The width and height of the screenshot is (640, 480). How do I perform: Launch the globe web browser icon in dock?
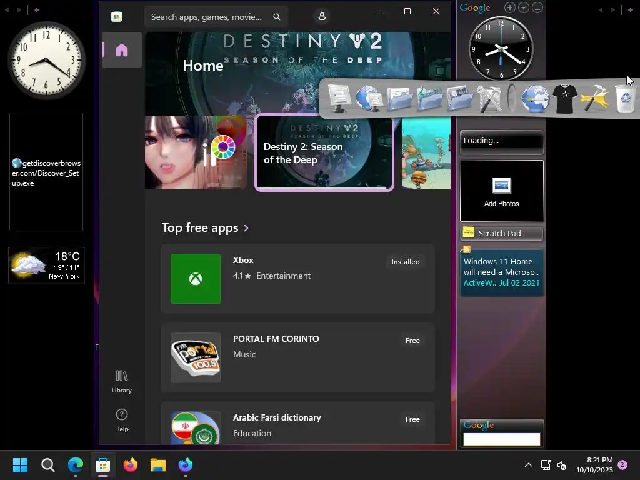535,98
